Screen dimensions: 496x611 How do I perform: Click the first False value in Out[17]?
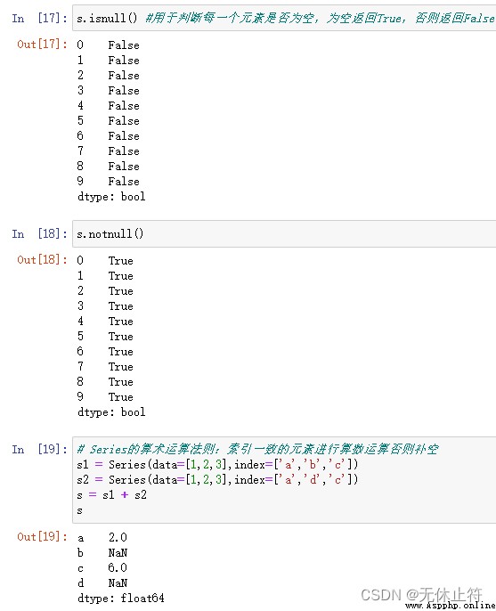click(124, 45)
